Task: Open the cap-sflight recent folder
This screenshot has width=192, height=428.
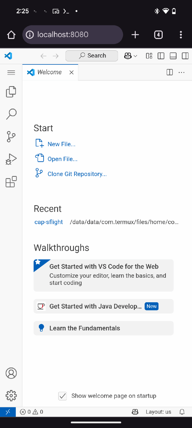Action: pos(49,222)
